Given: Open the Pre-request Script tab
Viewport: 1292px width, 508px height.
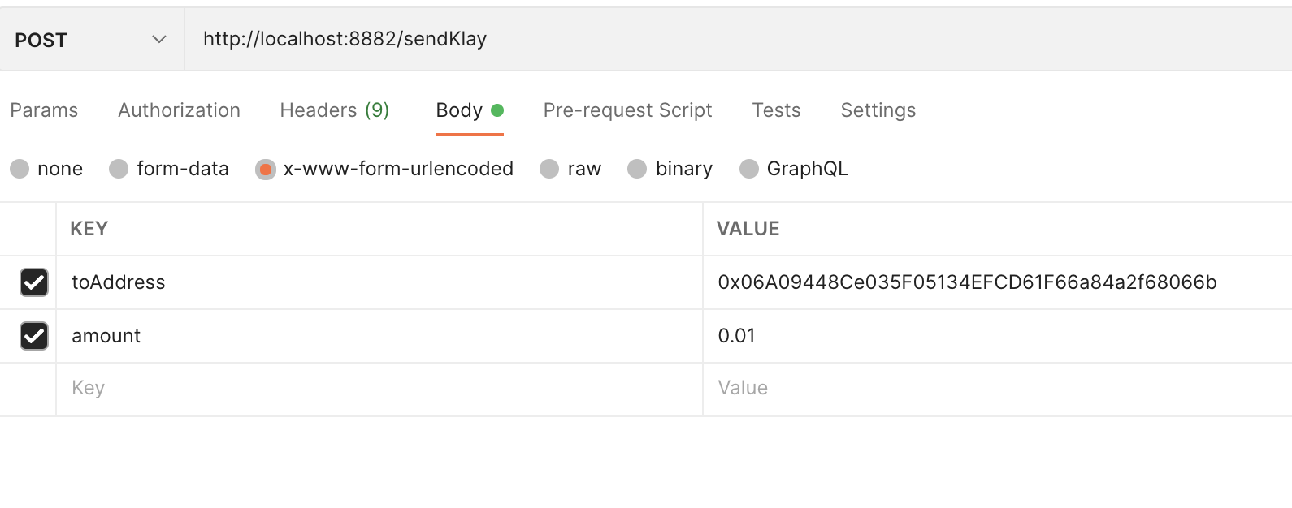Looking at the screenshot, I should 627,110.
